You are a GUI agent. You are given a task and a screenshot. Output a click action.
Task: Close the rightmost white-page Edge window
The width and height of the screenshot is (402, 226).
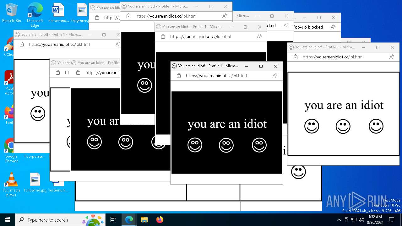[x=392, y=47]
